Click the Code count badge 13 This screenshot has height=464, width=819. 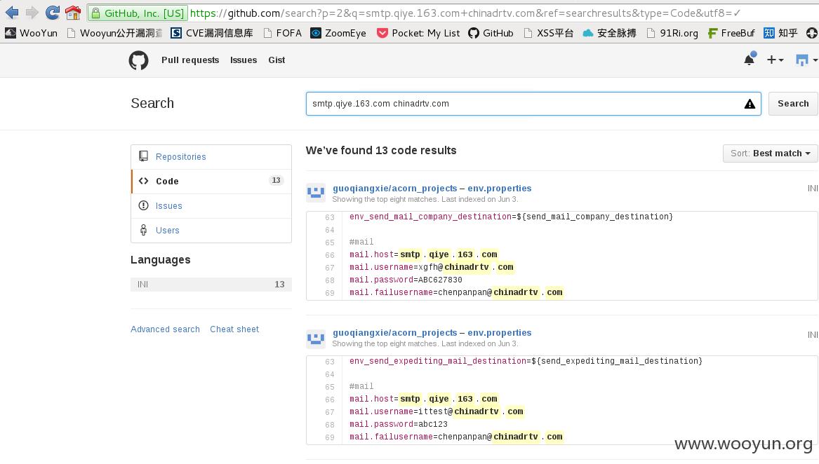tap(277, 181)
